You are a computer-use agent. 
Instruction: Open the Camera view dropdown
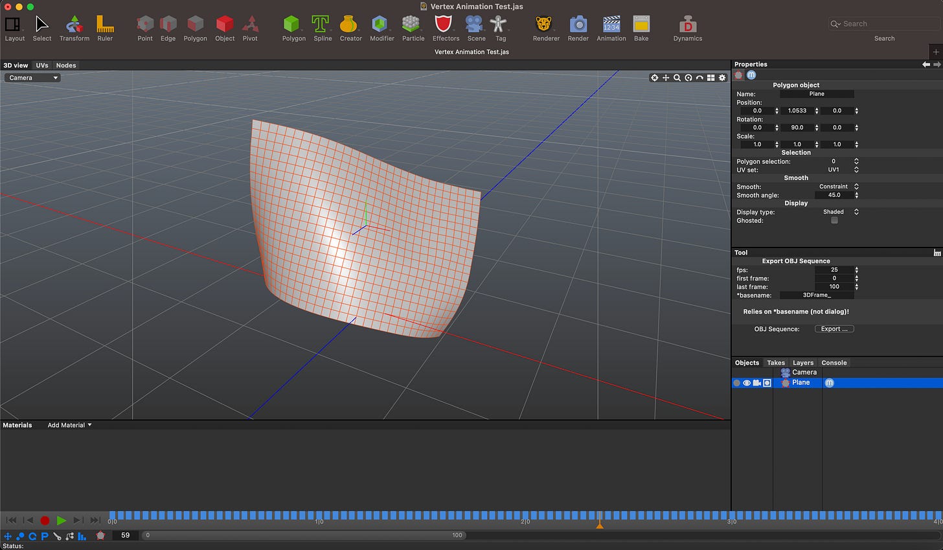[x=33, y=78]
